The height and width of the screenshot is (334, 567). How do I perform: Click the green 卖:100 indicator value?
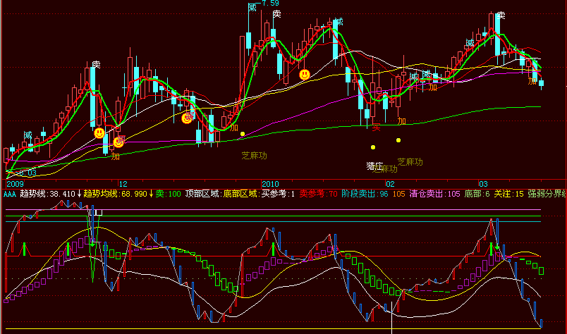[x=168, y=194]
